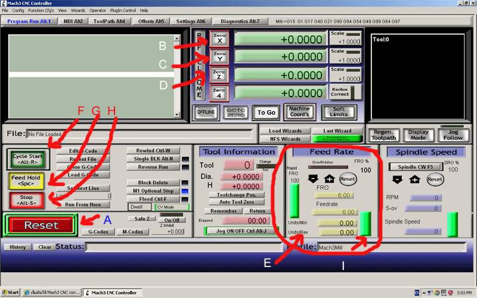Click Rewind Ctrl-W
Screen dimensions: 477x298
pyautogui.click(x=153, y=151)
